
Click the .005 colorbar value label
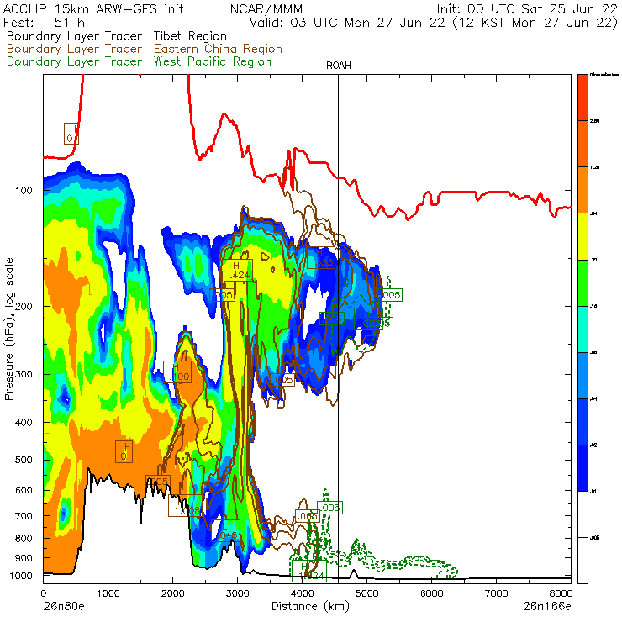coord(594,538)
